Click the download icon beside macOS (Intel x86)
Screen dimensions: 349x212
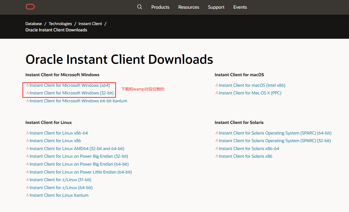[x=217, y=85]
